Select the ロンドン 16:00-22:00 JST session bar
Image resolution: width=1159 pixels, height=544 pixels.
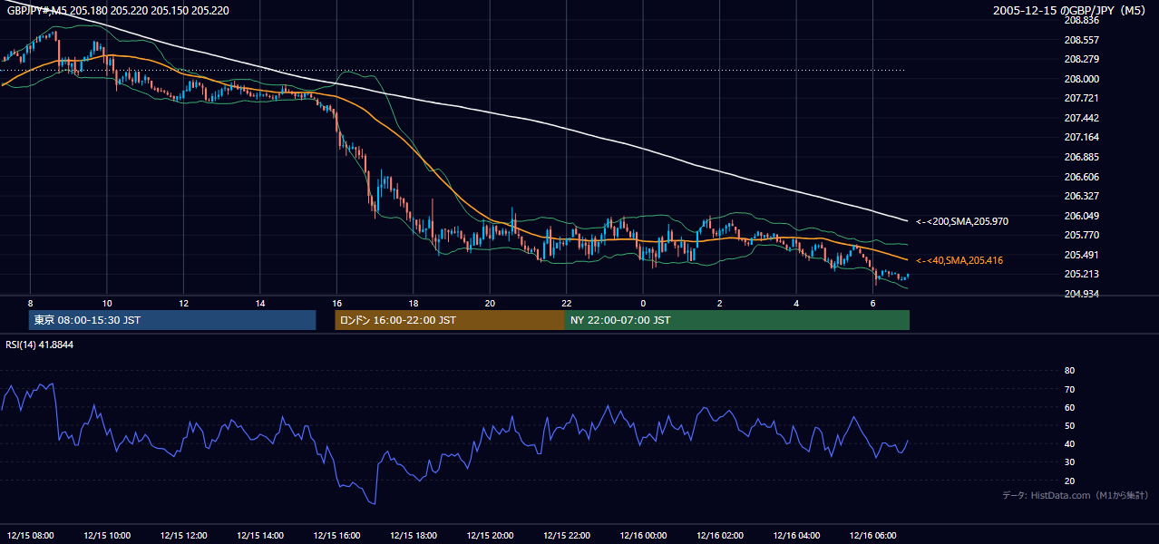coord(450,320)
